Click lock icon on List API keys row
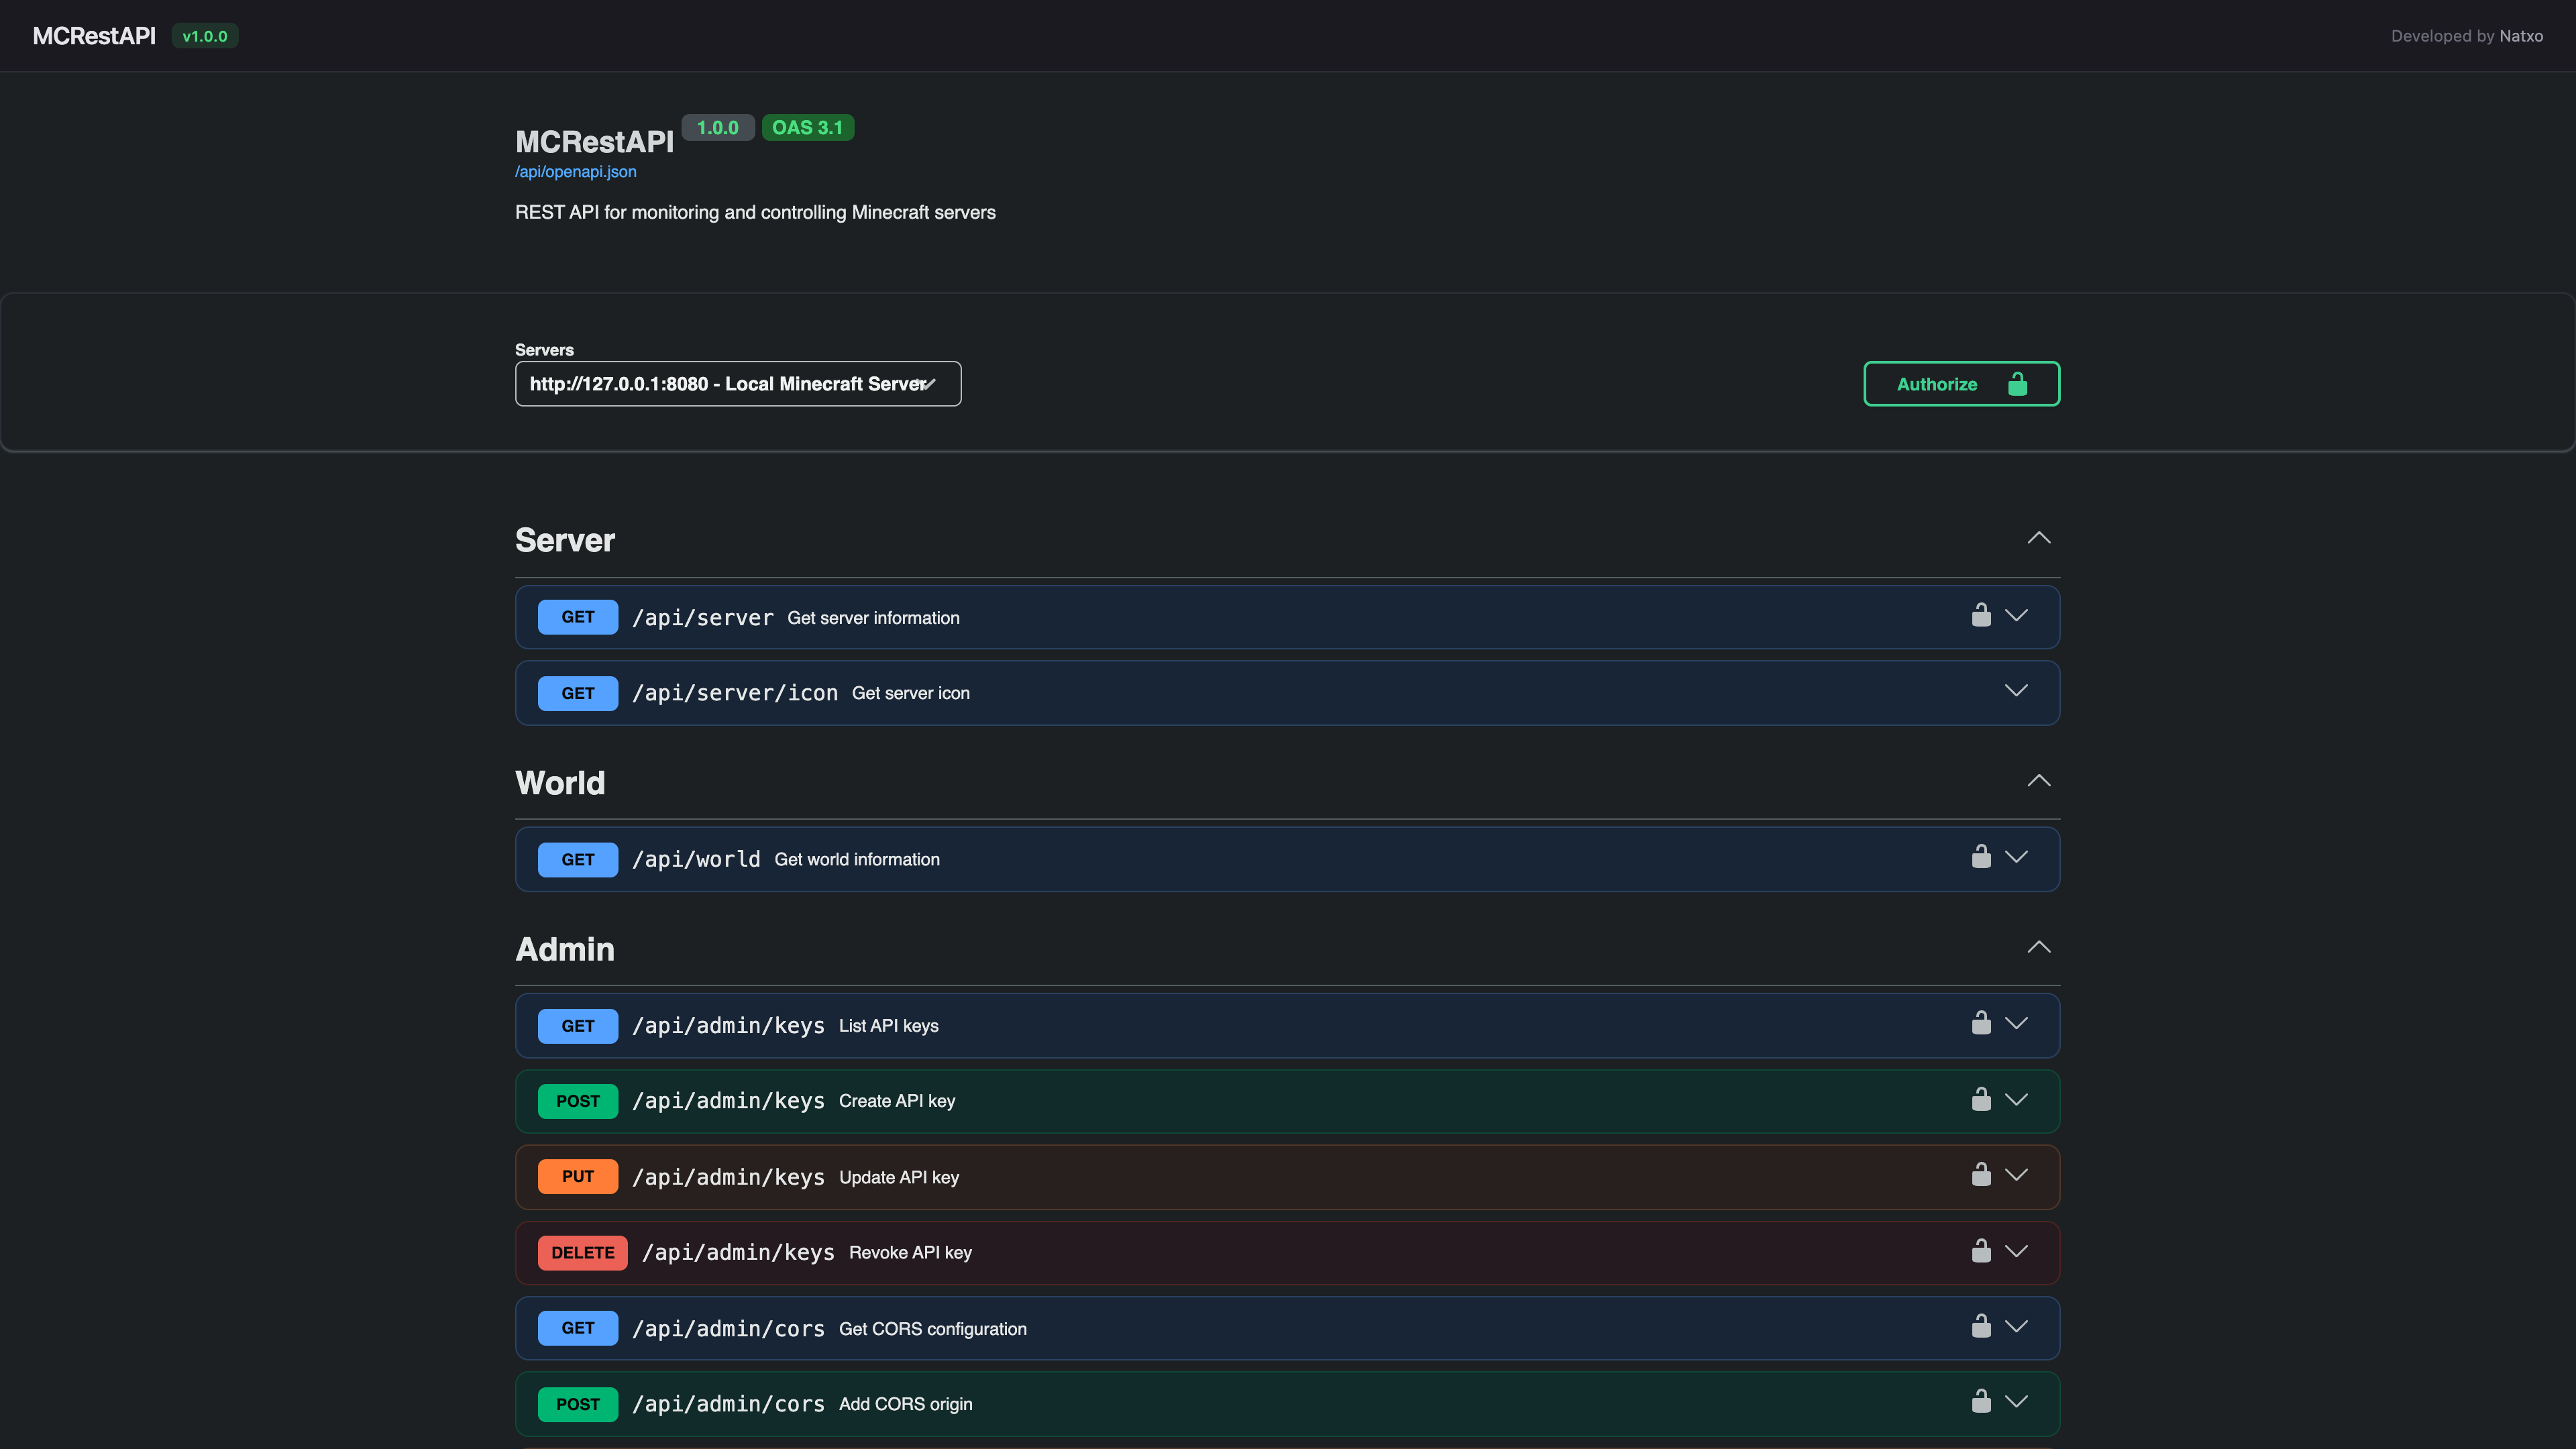The image size is (2576, 1449). 1981,1023
